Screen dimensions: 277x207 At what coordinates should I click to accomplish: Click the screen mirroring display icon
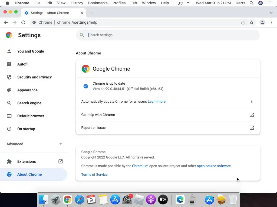click(x=180, y=3)
